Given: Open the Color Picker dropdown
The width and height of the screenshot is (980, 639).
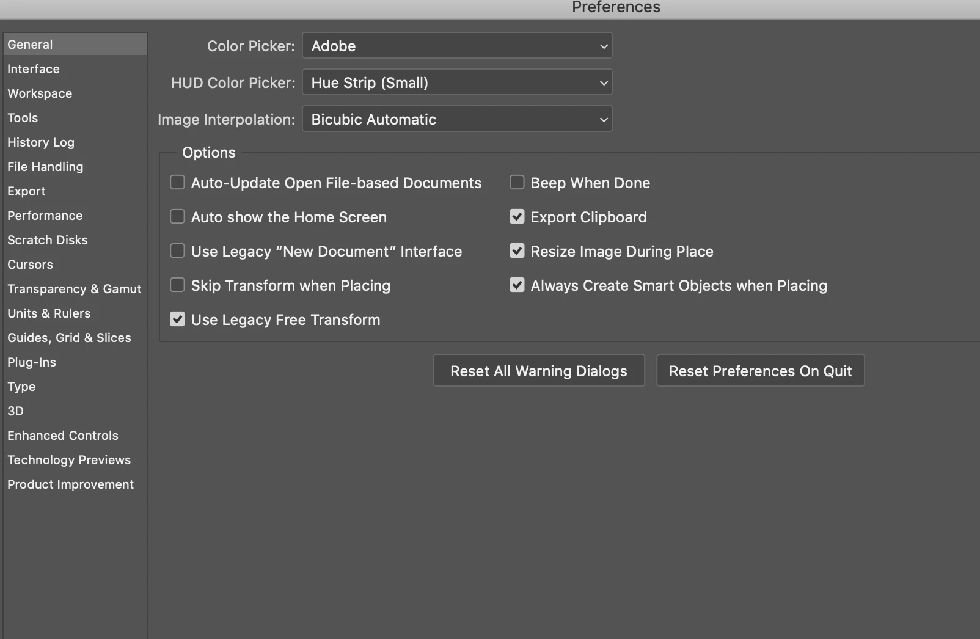Looking at the screenshot, I should 457,46.
